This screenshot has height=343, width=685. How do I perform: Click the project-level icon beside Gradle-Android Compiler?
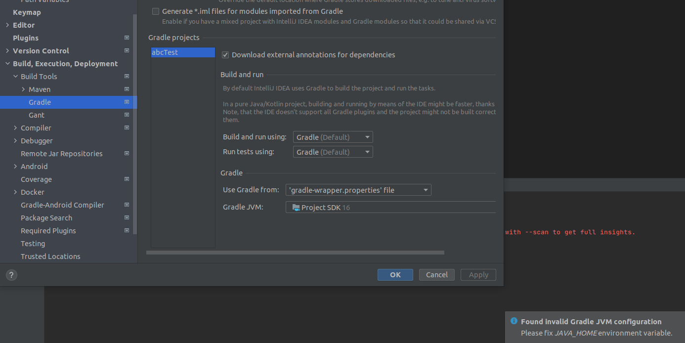[x=127, y=205]
